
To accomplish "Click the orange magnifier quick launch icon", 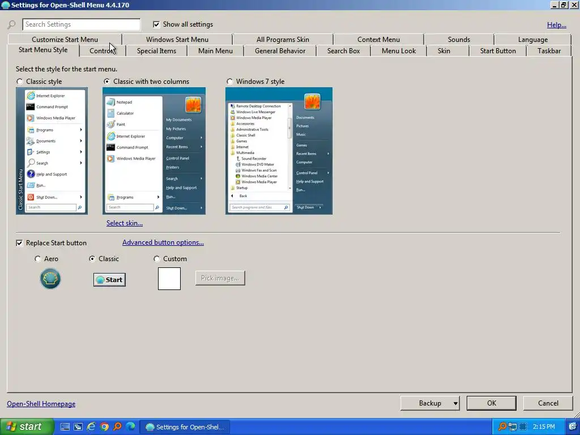I will [118, 427].
